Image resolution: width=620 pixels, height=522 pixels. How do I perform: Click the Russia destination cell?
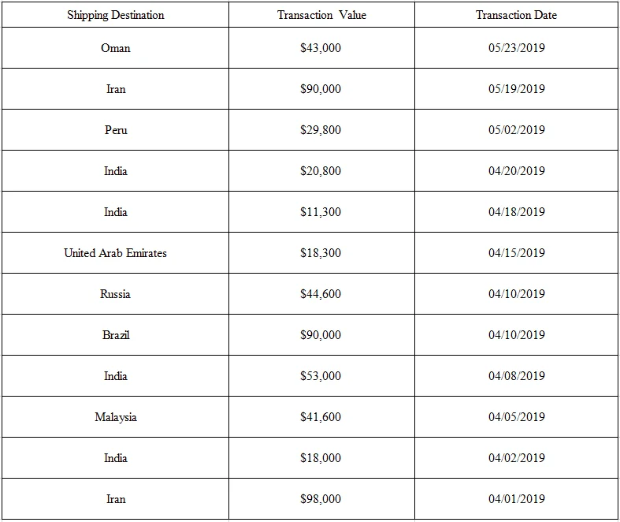point(116,294)
